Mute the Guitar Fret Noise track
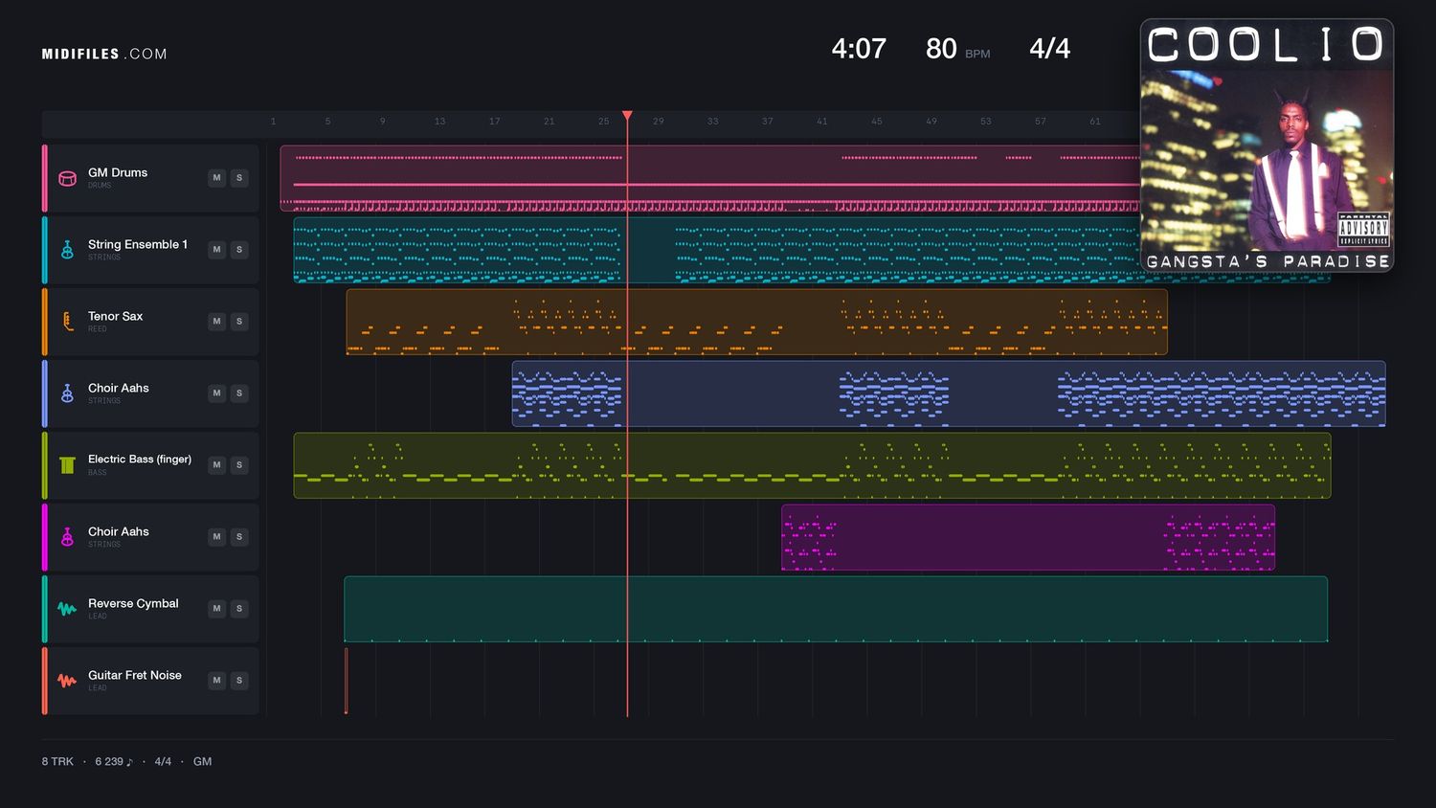The image size is (1436, 808). 217,681
